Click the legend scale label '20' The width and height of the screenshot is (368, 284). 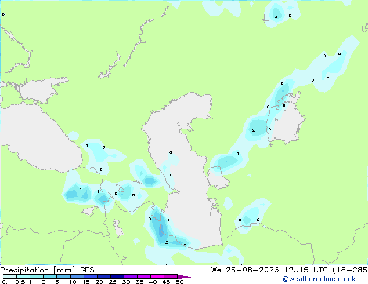point(99,282)
